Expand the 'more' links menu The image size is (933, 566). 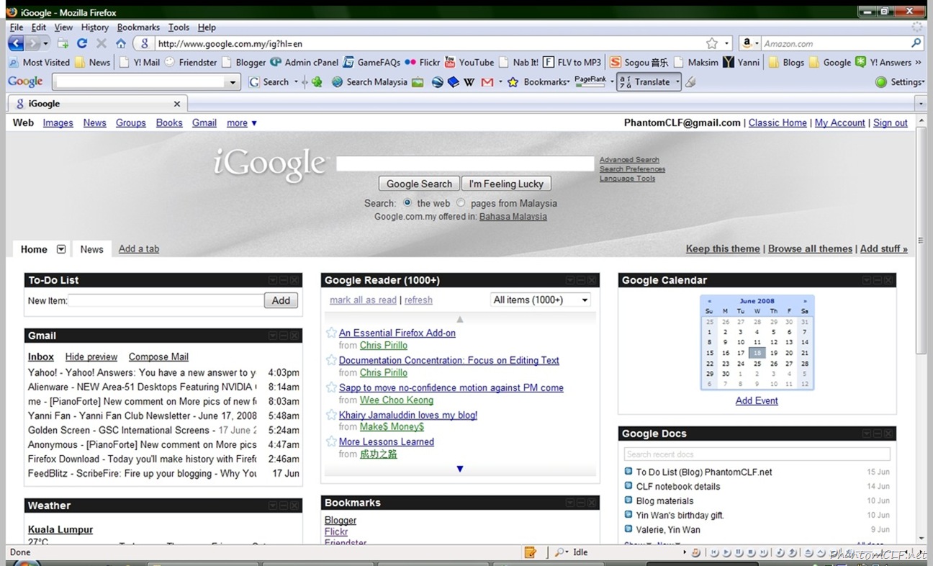[x=242, y=123]
